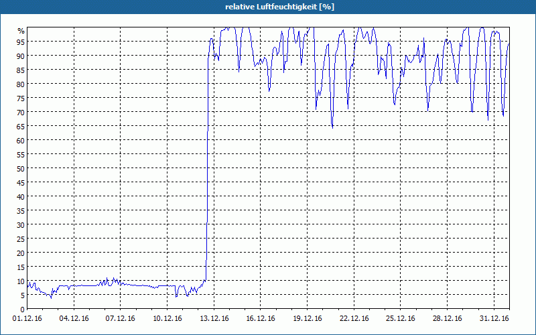
Task: Select the 5 y-axis label
Action: click(23, 295)
